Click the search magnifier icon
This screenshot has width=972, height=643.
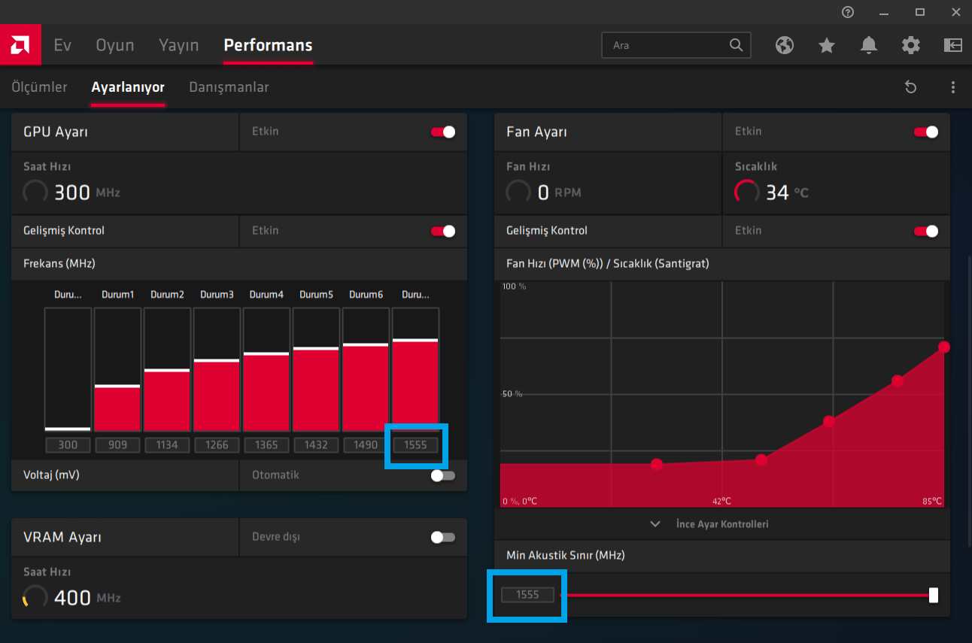click(x=736, y=45)
